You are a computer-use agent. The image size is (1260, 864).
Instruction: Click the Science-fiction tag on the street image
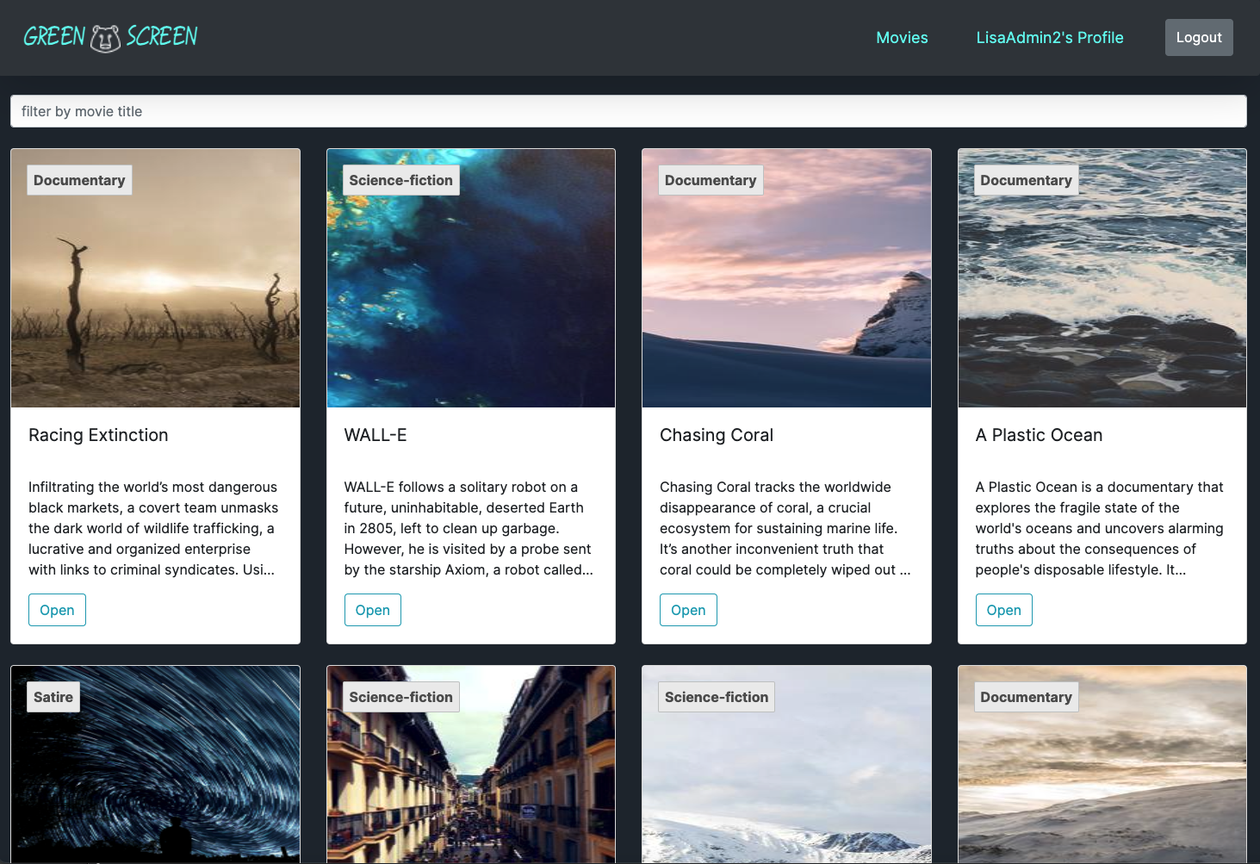[400, 697]
